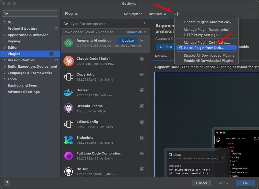Expand the Appearance & Behavior section
Screen dimensions: 259x189
tap(5, 35)
